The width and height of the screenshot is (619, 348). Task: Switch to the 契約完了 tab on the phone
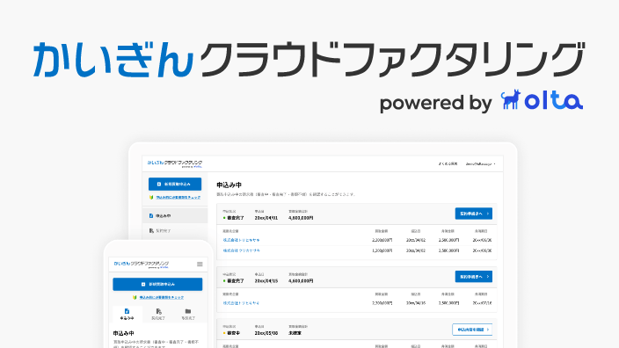point(158,315)
